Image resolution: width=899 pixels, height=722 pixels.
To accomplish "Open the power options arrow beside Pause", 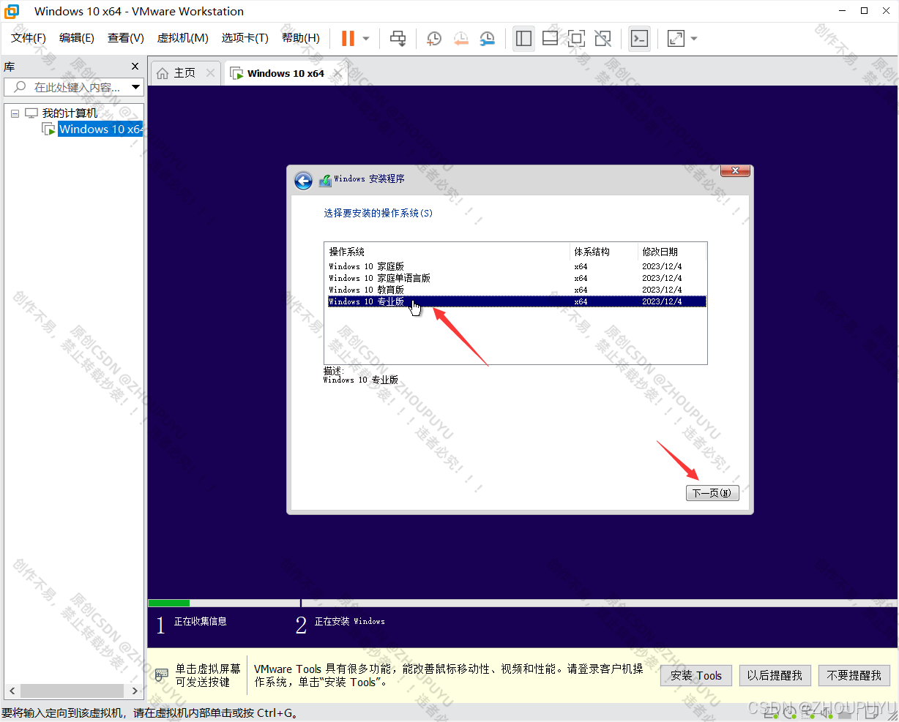I will click(366, 39).
